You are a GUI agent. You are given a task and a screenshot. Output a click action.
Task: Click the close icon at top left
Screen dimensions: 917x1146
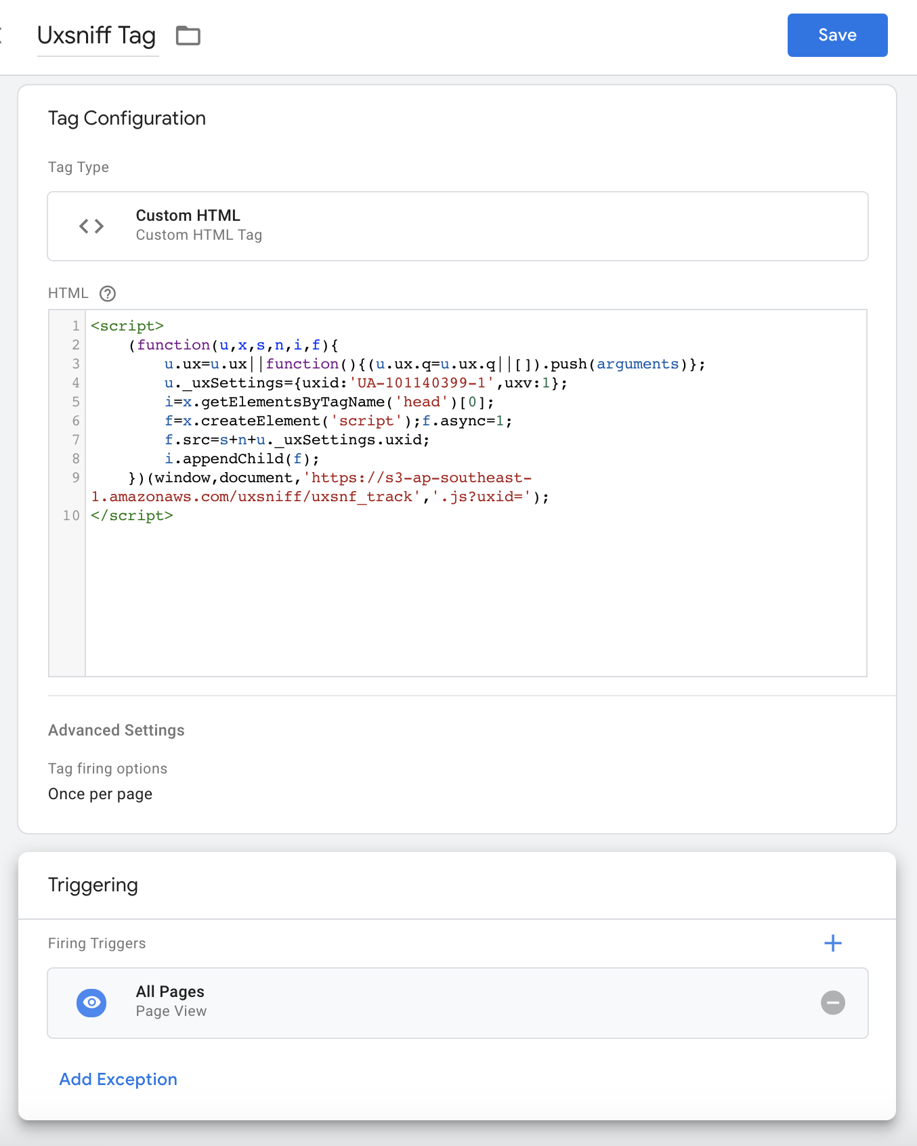point(1,35)
